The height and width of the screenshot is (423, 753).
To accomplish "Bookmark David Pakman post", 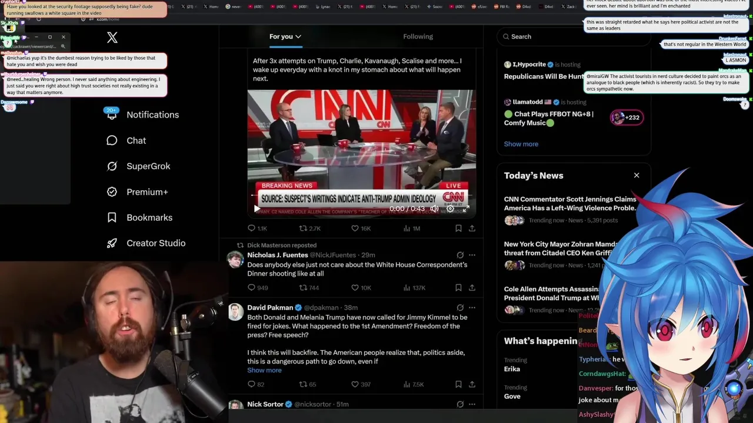I will click(x=458, y=384).
